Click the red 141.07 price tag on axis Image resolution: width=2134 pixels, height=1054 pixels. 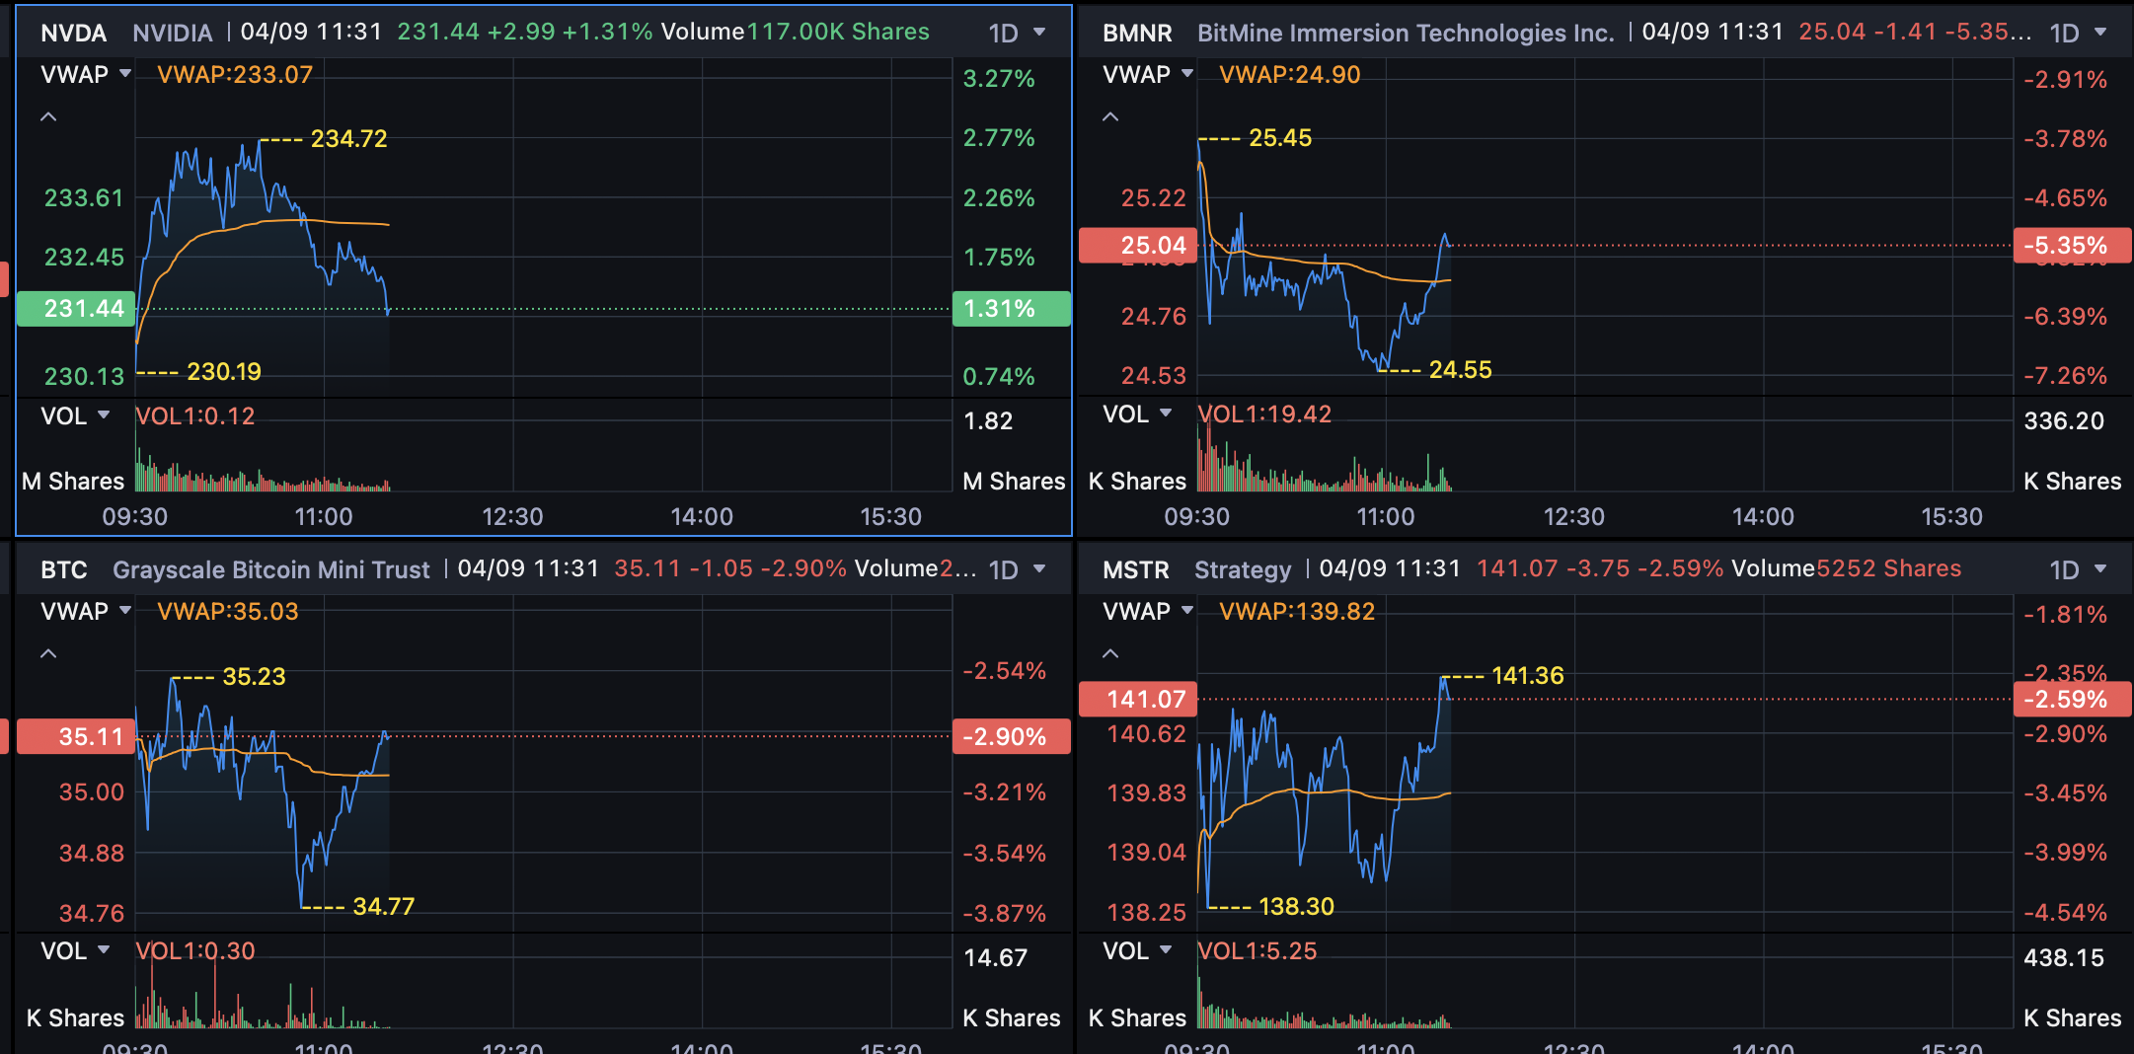(x=1138, y=700)
